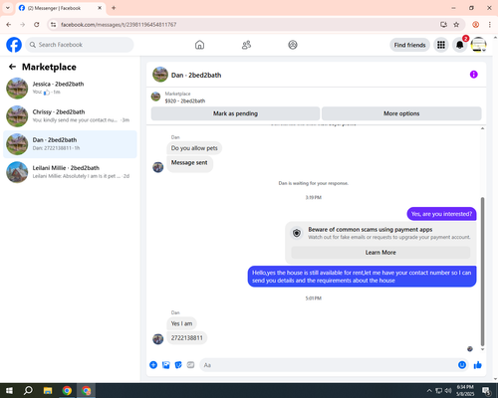Click chat scrollbar up arrow
Viewport: 498px width, 398px height.
[x=482, y=128]
